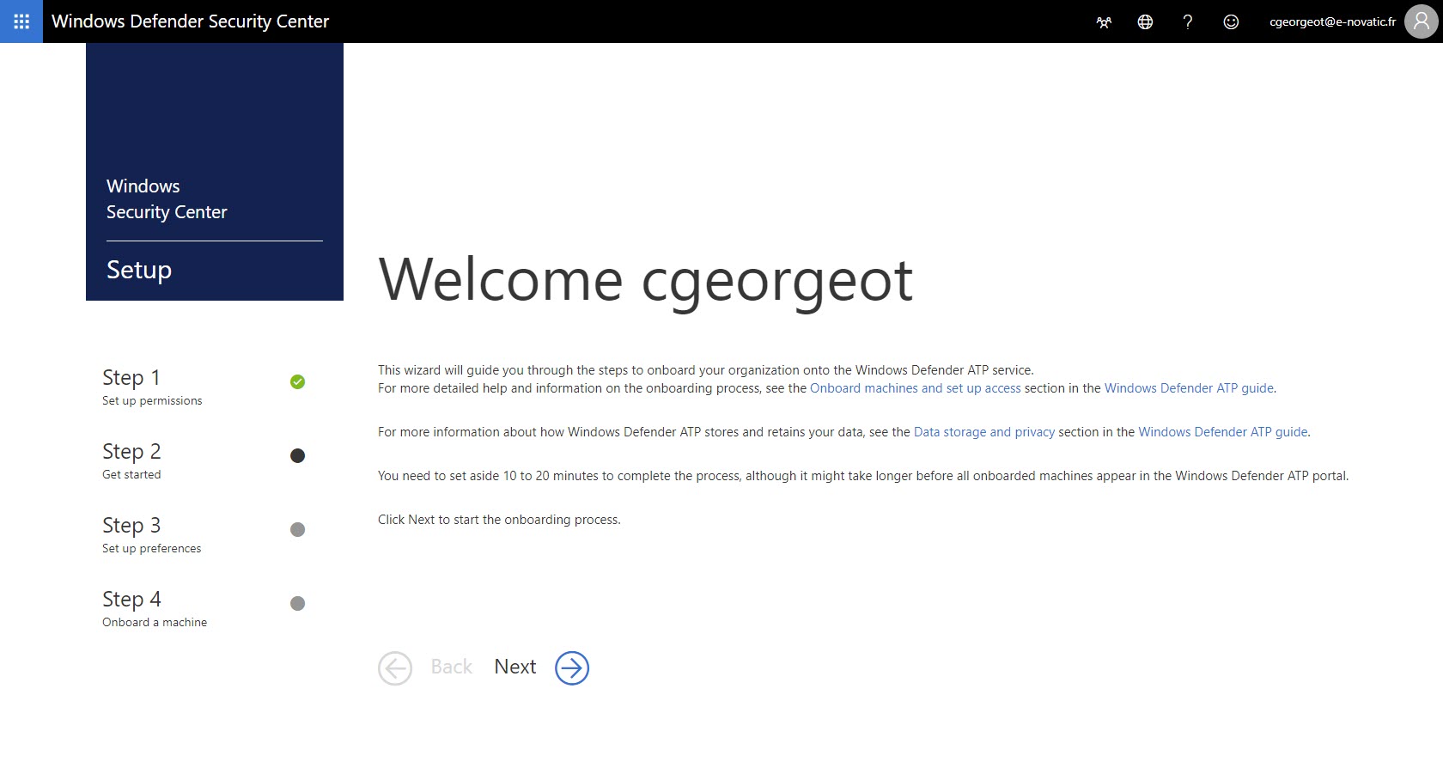Click the Next arrow circle icon
This screenshot has width=1443, height=780.
click(x=572, y=667)
